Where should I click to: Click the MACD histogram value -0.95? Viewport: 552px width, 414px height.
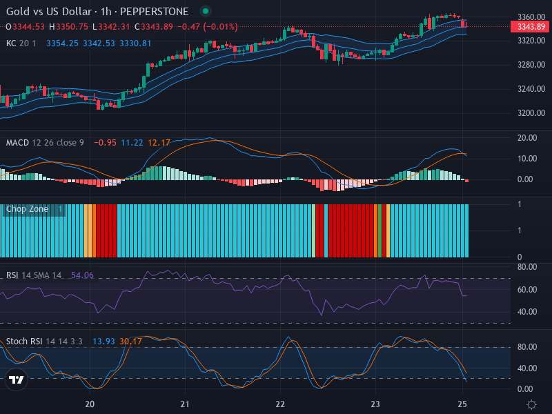106,143
